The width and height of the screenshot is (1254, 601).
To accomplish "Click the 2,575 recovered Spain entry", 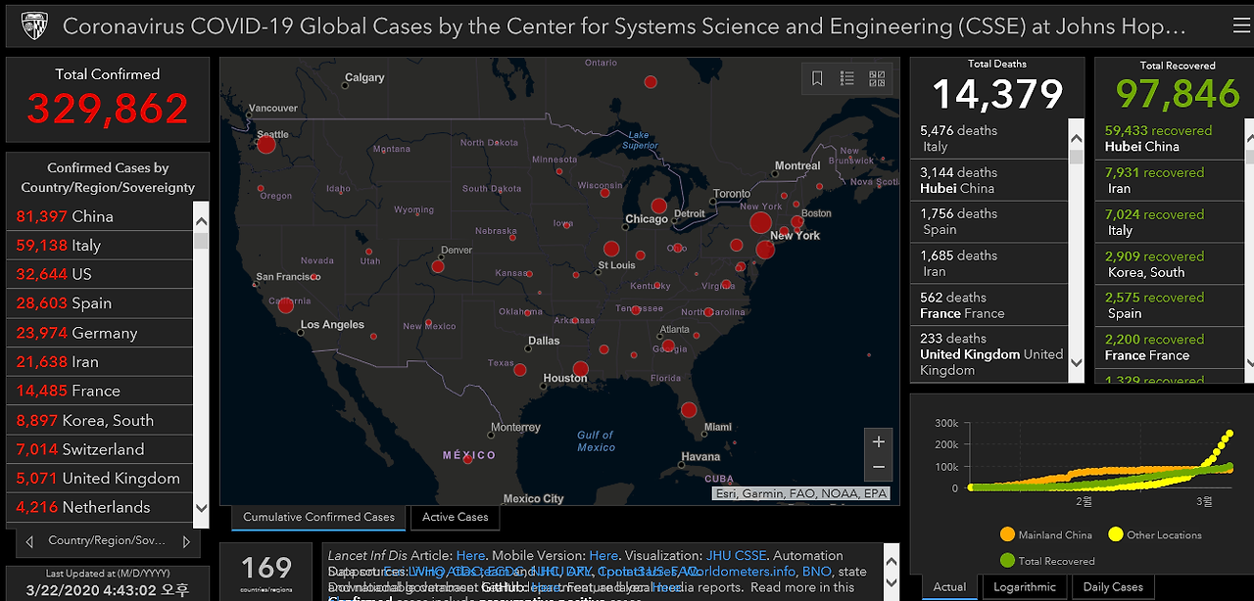I will pos(1170,305).
